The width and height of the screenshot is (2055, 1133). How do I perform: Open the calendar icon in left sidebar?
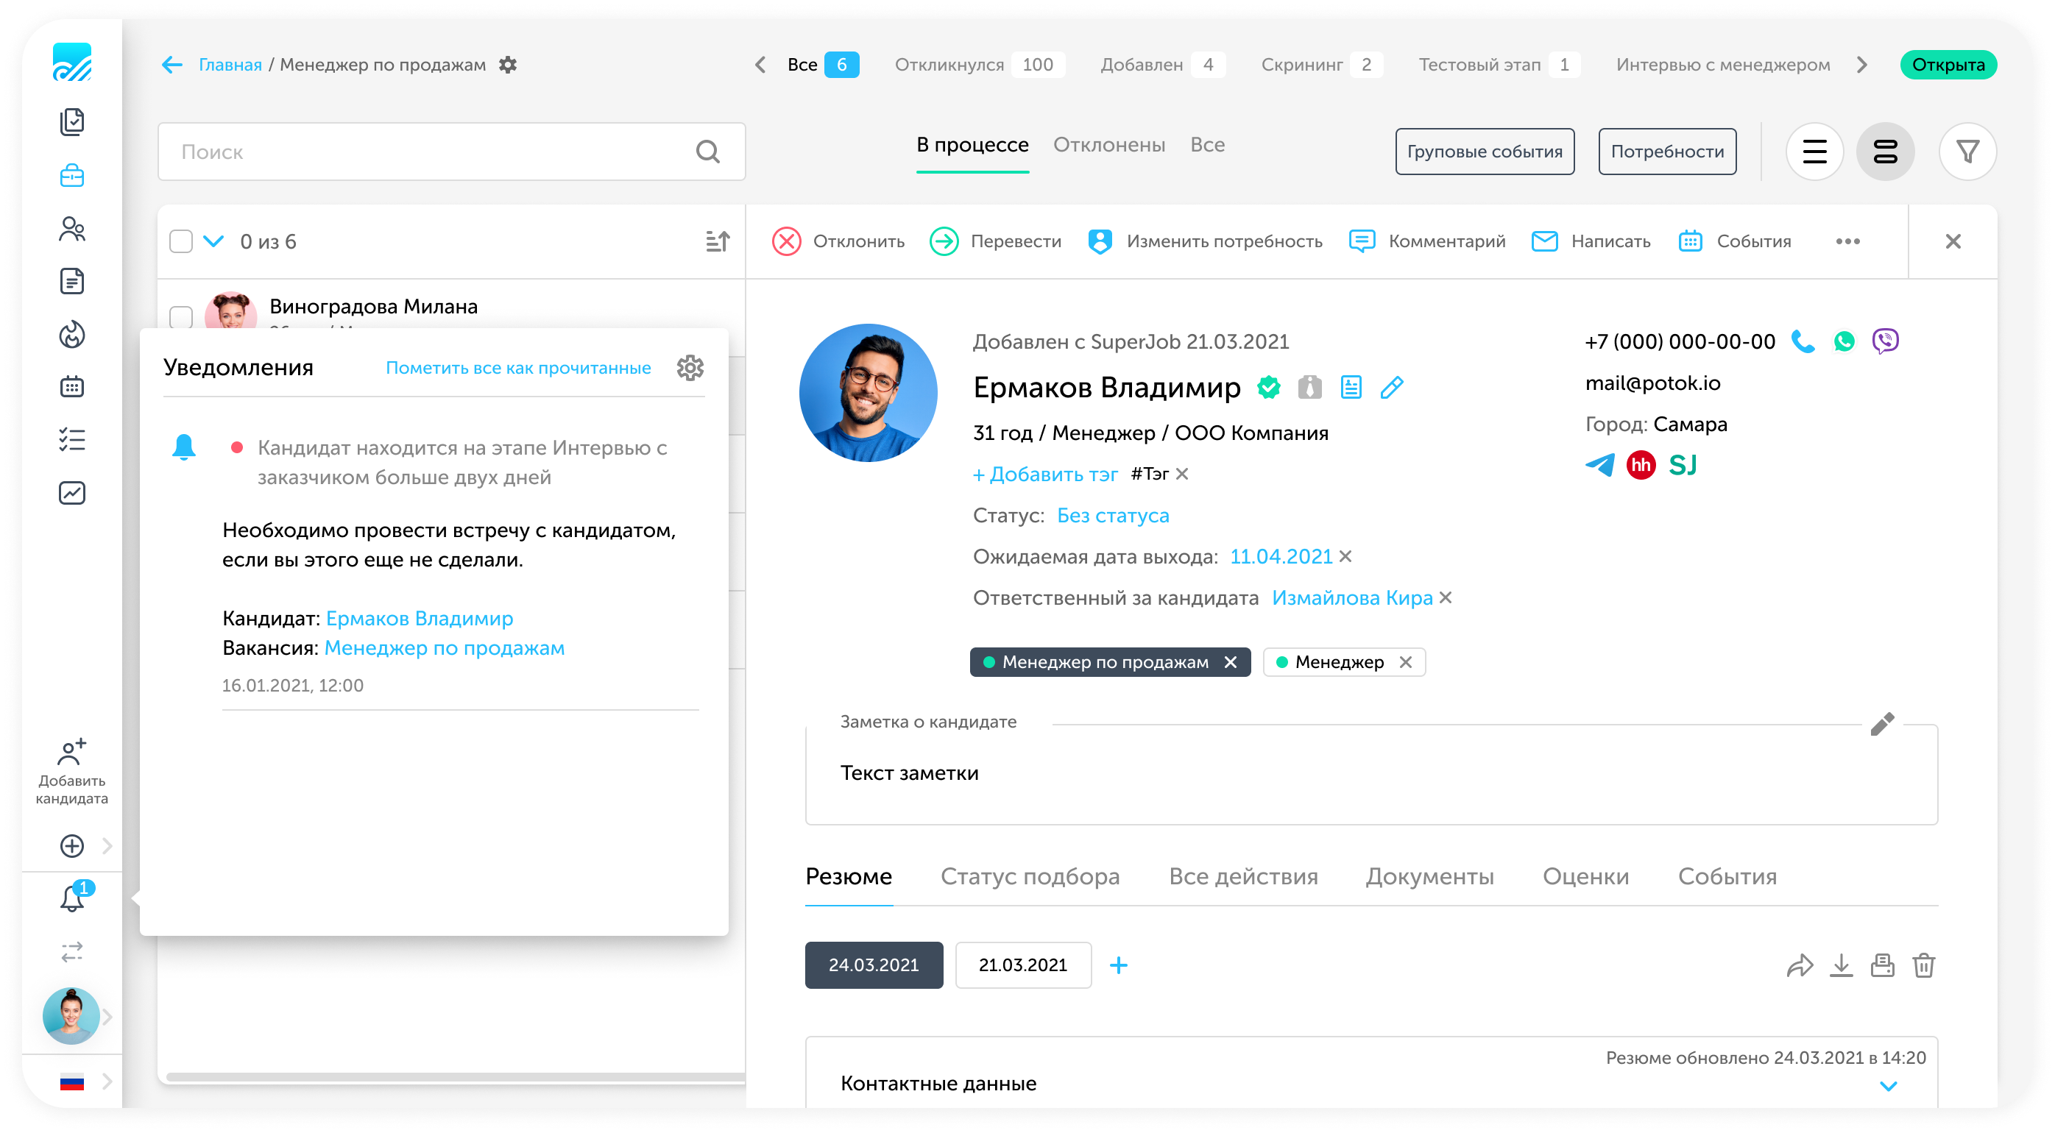(72, 387)
